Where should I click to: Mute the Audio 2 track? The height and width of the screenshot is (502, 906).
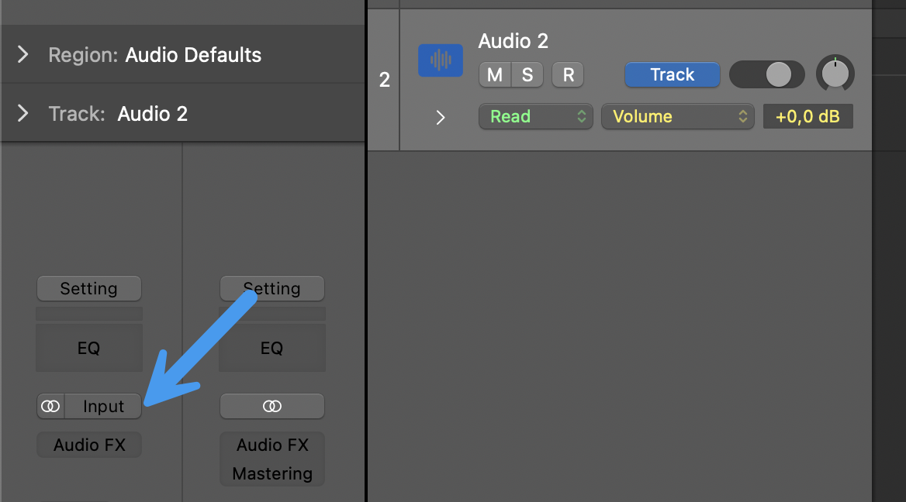495,75
